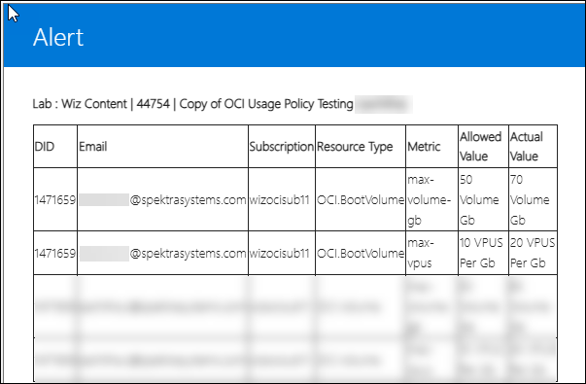Select DID 1471659 in first row
The width and height of the screenshot is (586, 384).
coord(55,199)
